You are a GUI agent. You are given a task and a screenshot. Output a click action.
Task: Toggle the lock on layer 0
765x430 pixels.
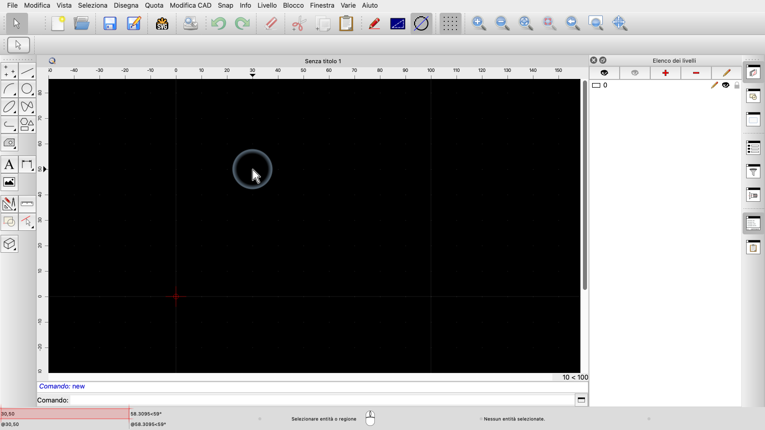pyautogui.click(x=736, y=85)
